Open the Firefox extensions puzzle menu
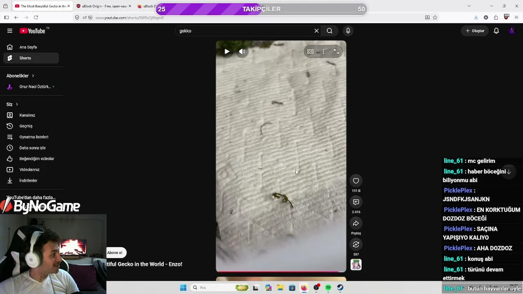 point(496,18)
